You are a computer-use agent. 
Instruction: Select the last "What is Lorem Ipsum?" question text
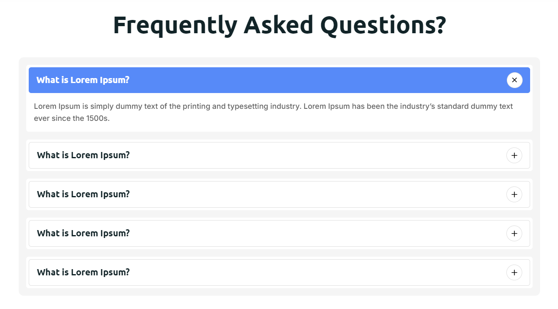point(83,272)
